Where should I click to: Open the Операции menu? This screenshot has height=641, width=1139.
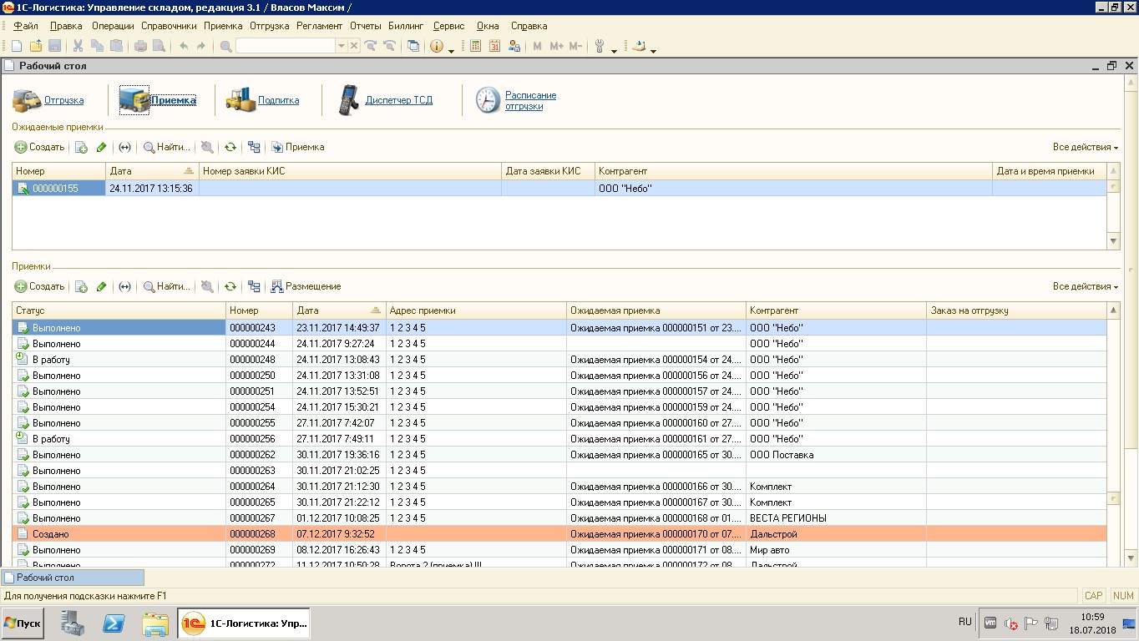click(113, 26)
